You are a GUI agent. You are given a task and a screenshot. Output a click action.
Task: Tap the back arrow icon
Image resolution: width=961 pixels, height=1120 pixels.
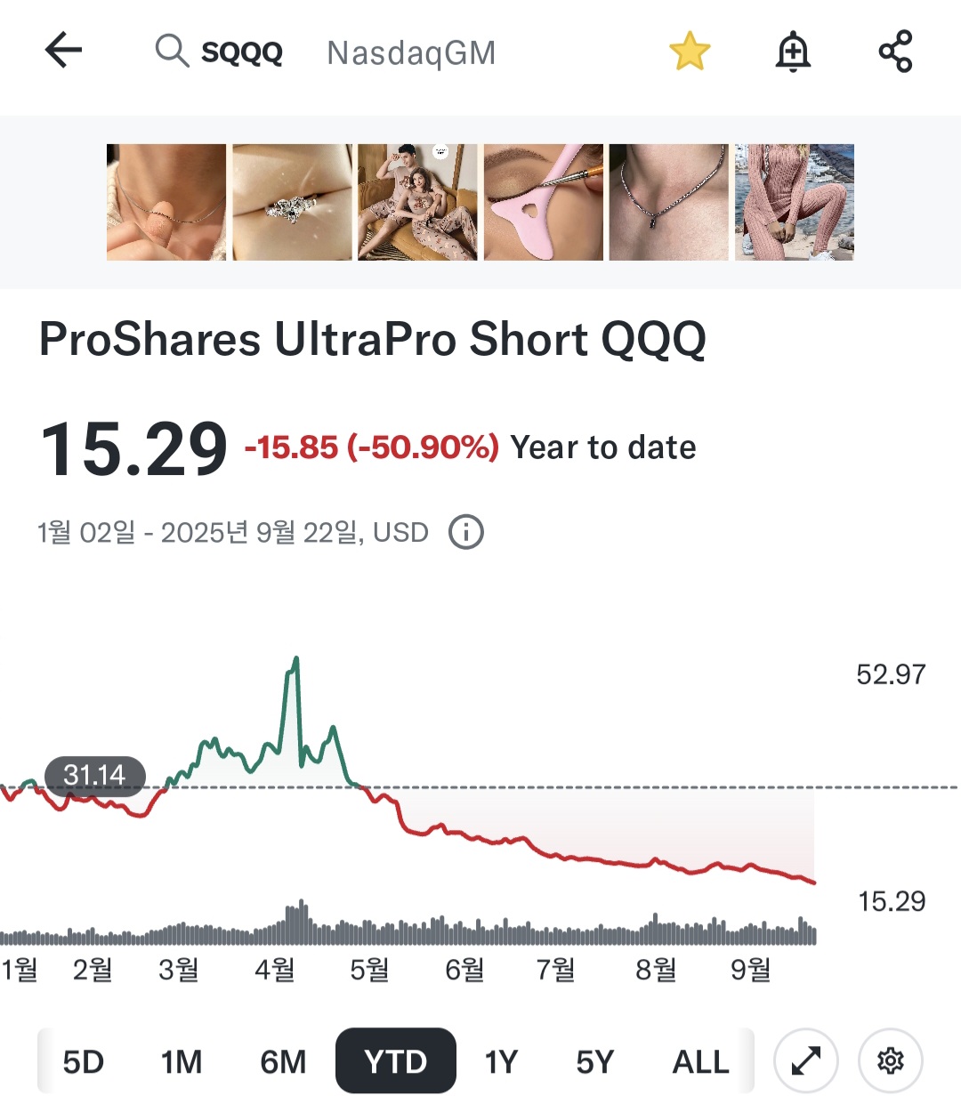[63, 51]
